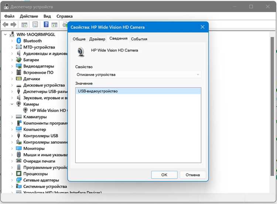Open the Справка menu
Screen dimensions: 277x204
65,16
